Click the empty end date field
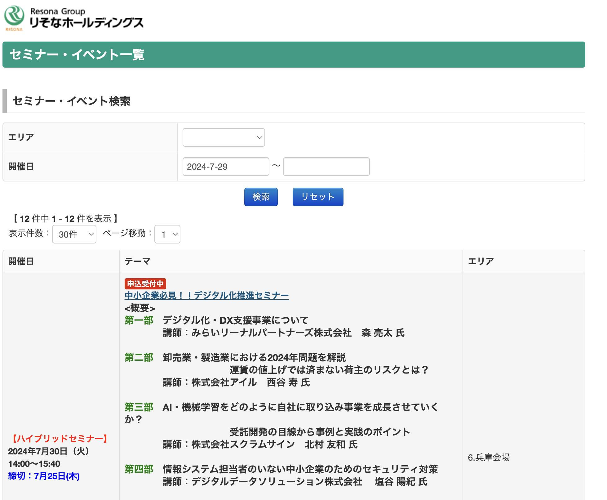The width and height of the screenshot is (607, 500). tap(326, 167)
